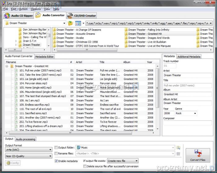217x173 pixels.
Task: Click the Album Artist text field
Action: click(x=187, y=103)
